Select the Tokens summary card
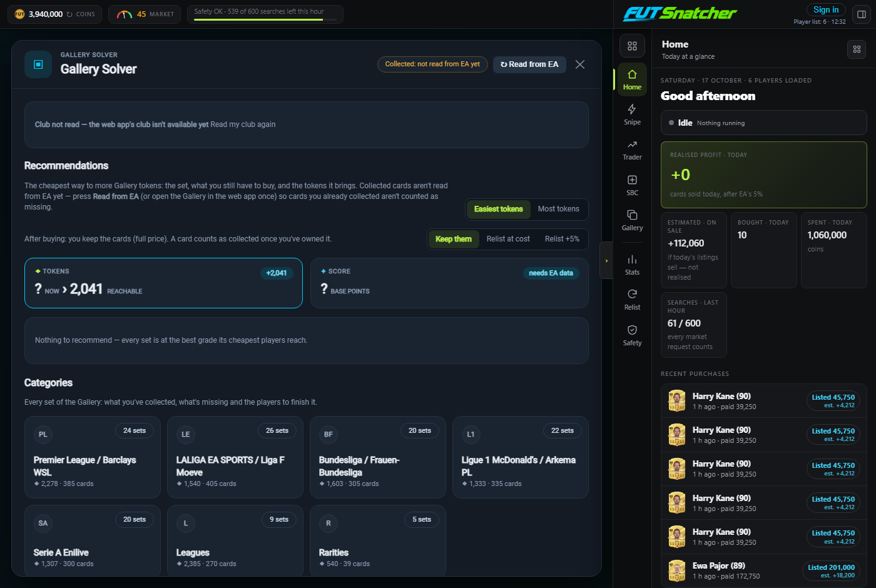 (x=163, y=283)
